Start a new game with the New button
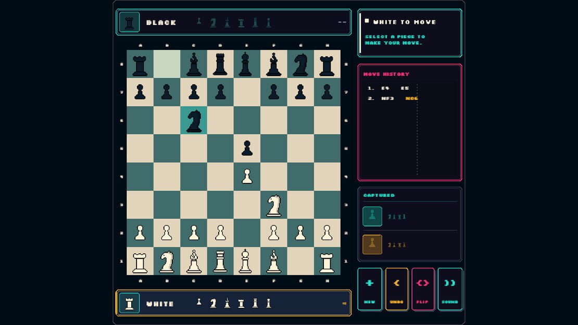Screen dimensions: 578x325 [370, 289]
